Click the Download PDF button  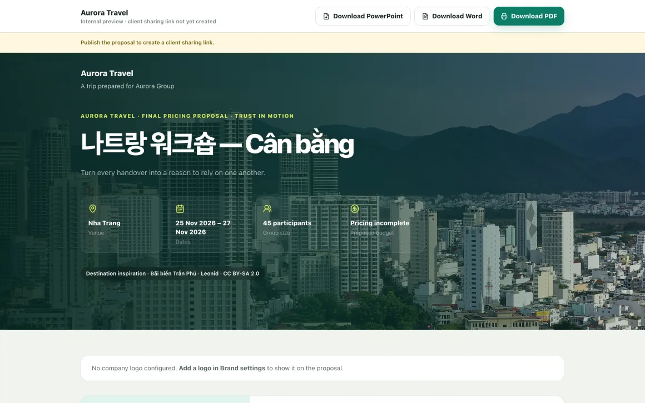tap(529, 16)
